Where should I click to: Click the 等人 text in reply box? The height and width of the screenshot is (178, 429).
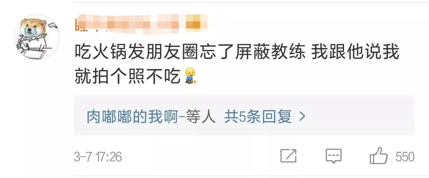(201, 117)
